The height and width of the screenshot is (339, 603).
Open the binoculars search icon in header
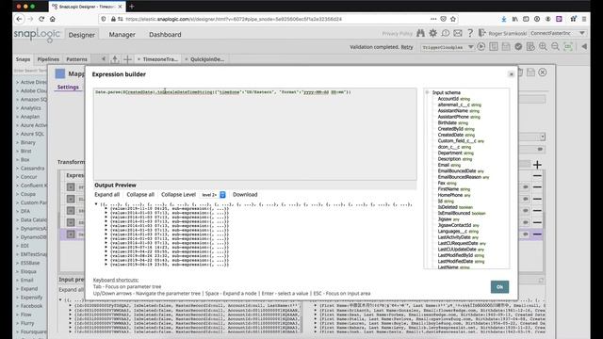pos(420,34)
